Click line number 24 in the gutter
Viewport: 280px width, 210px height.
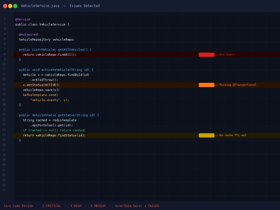[x=4, y=134]
